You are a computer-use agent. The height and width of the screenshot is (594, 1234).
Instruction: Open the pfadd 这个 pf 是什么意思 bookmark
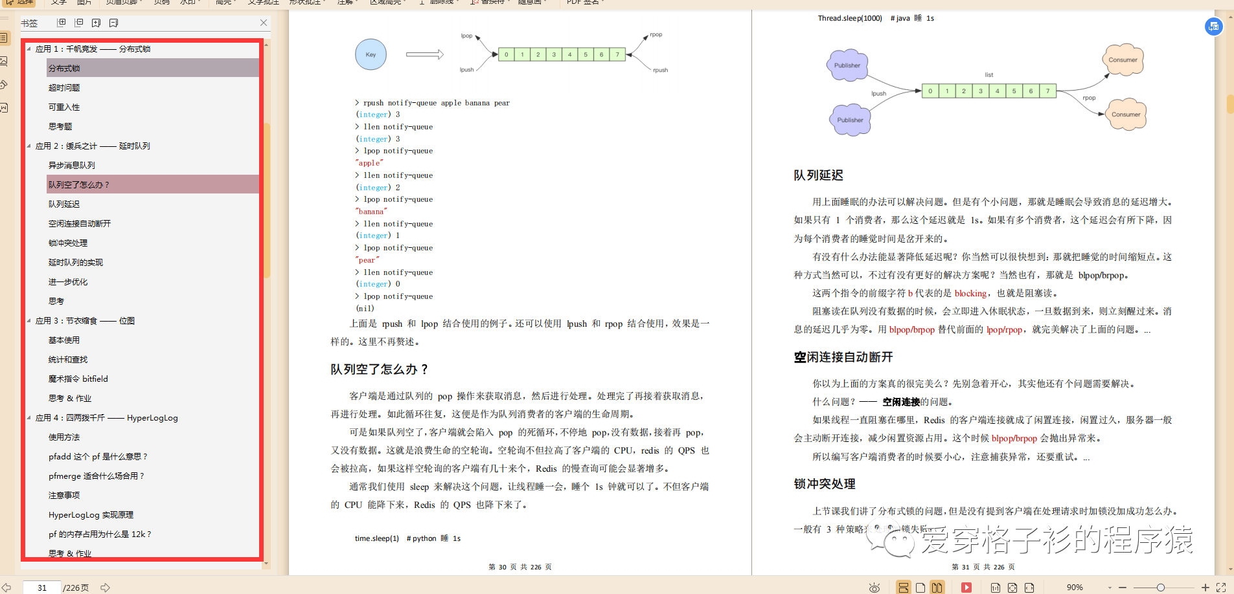pyautogui.click(x=98, y=456)
